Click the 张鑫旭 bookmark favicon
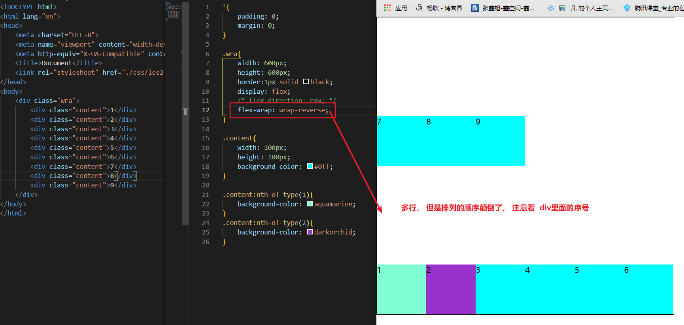The height and width of the screenshot is (325, 684). pyautogui.click(x=474, y=8)
